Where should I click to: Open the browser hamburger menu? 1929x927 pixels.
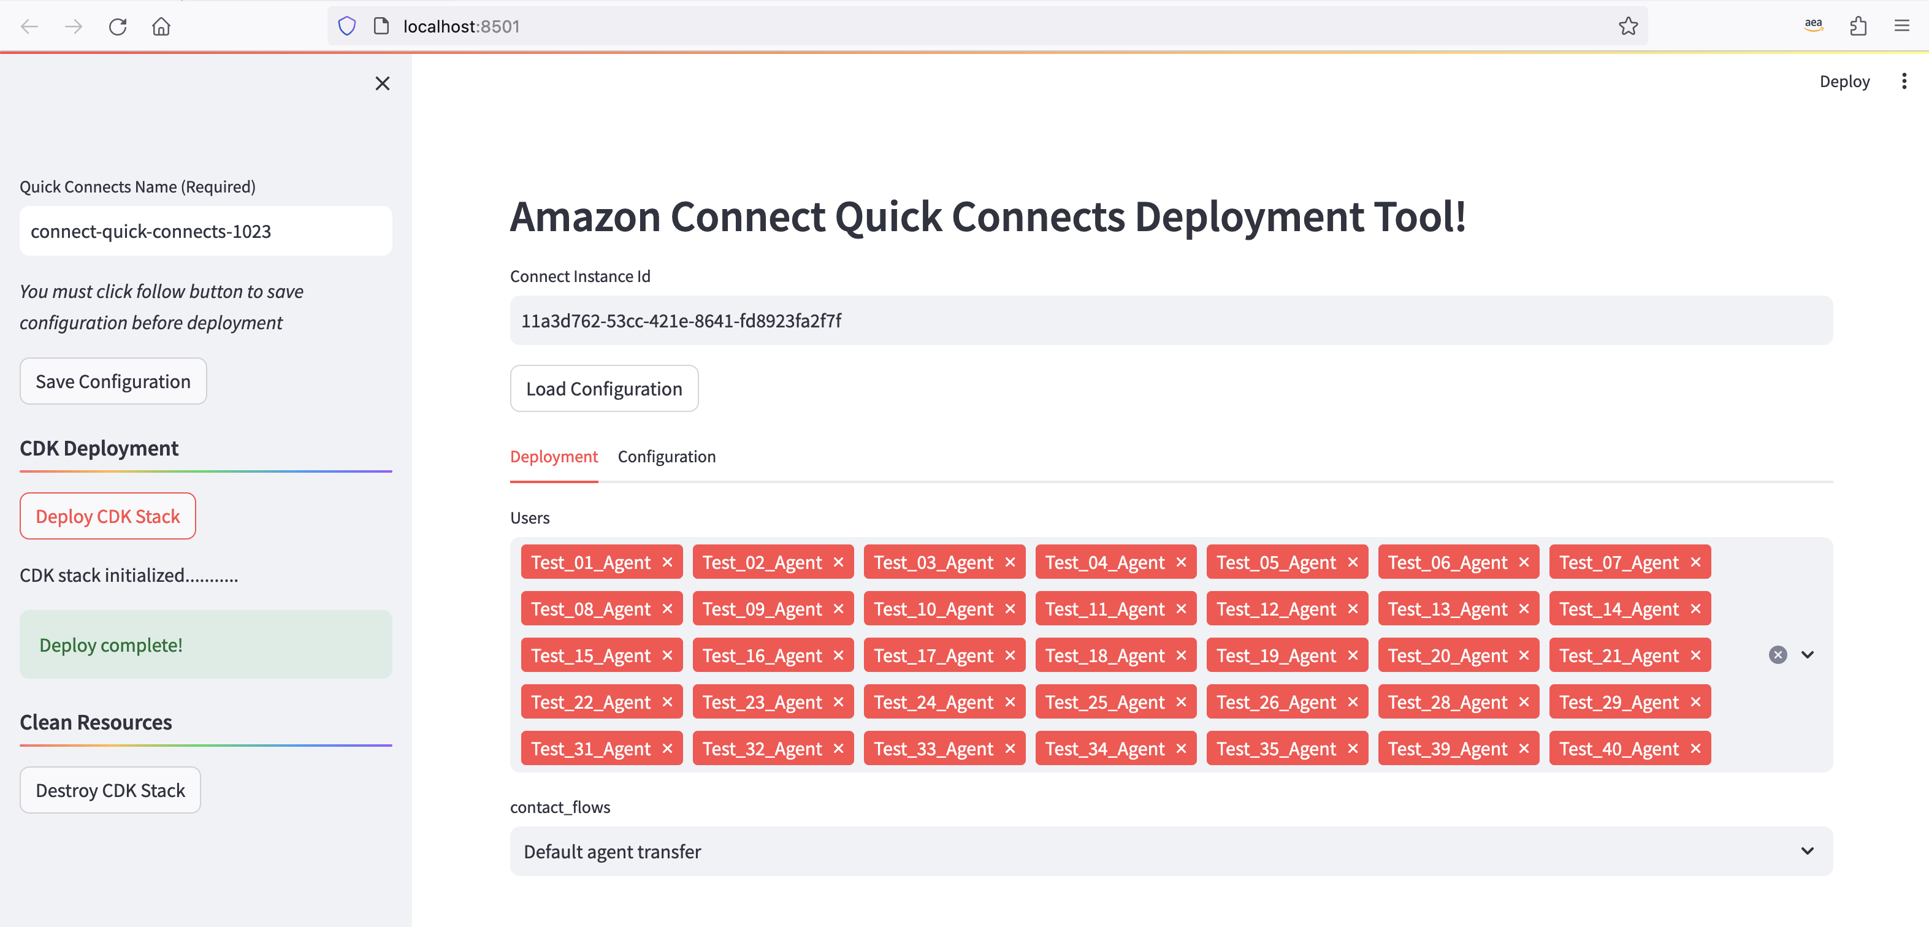pos(1902,26)
